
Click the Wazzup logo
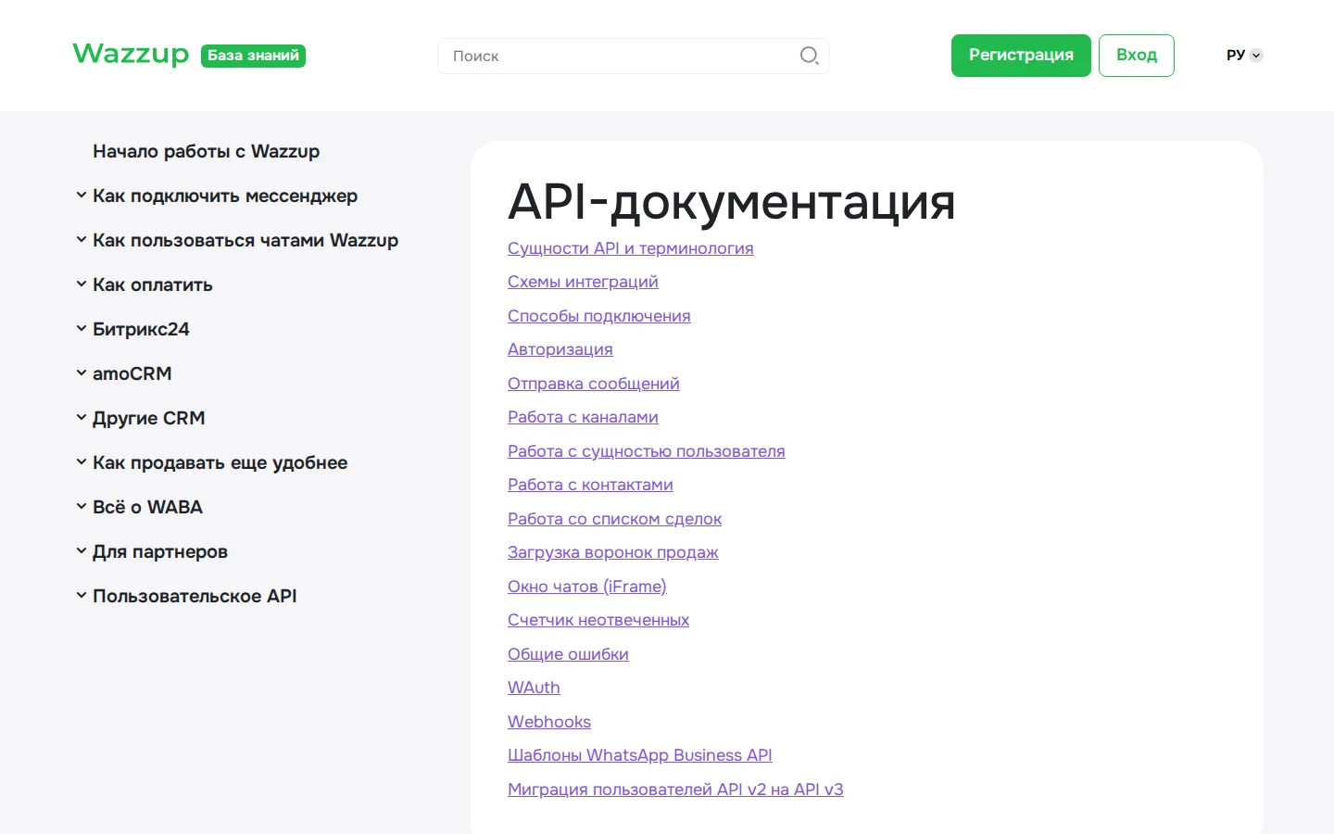point(131,54)
